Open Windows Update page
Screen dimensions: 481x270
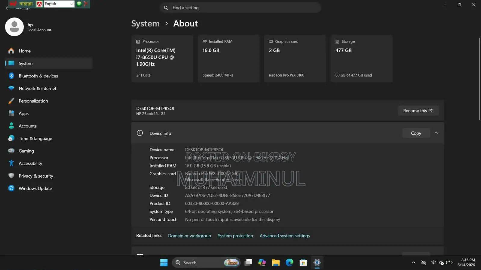click(49, 188)
